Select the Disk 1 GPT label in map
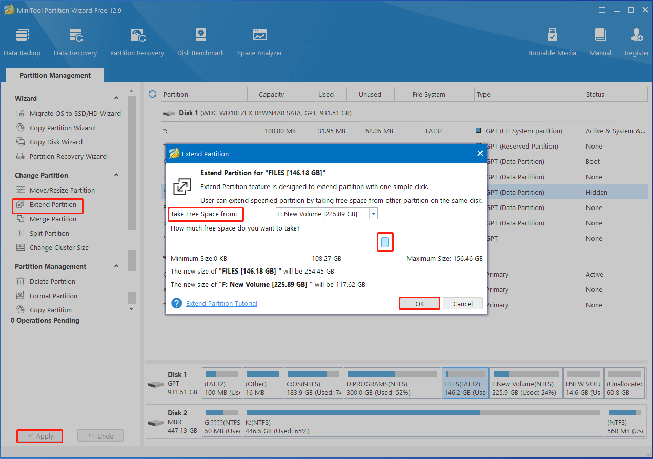Screen dimensions: 653x459 pos(173,383)
